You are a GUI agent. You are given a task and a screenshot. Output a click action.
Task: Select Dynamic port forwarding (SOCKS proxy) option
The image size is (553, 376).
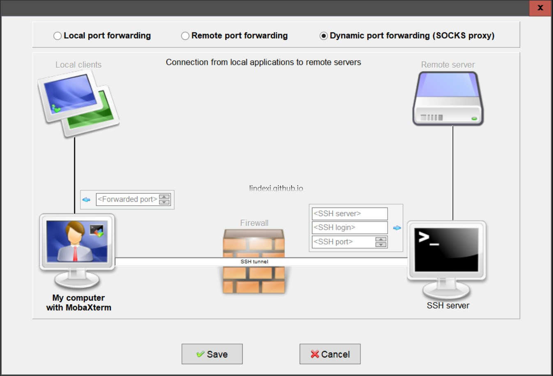tap(324, 36)
